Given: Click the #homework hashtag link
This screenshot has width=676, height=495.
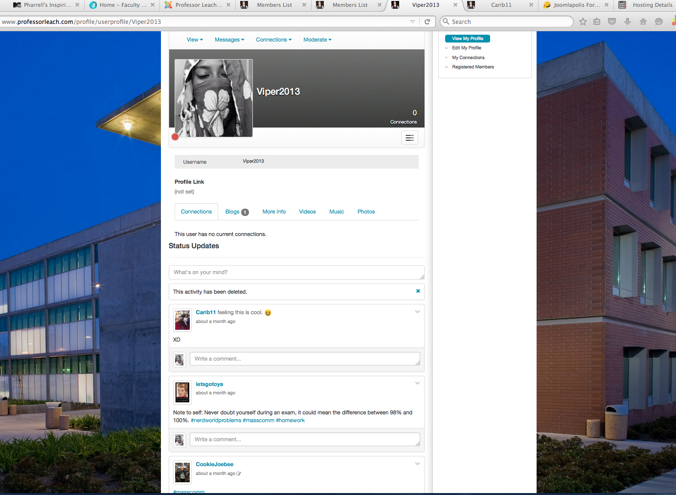Looking at the screenshot, I should coord(290,420).
